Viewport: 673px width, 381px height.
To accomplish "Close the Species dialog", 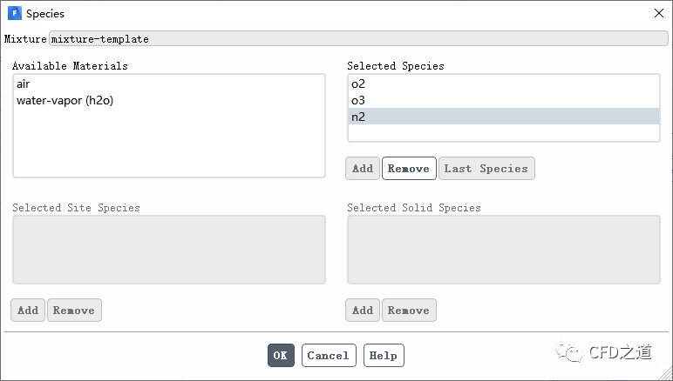I will 658,13.
